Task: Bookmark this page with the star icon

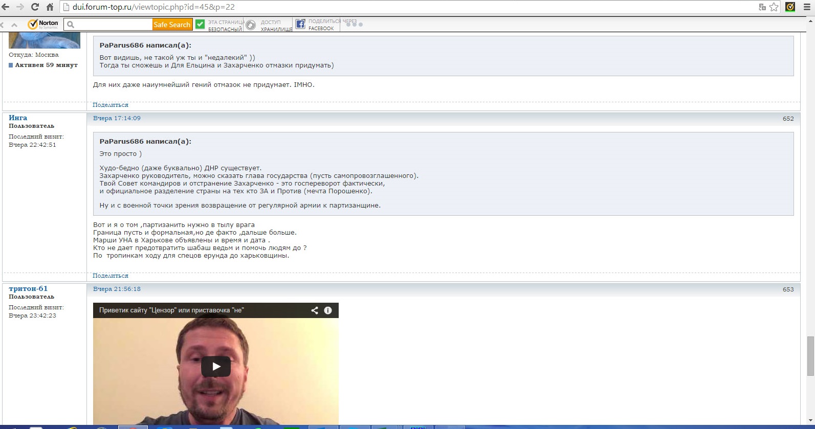Action: pyautogui.click(x=774, y=7)
